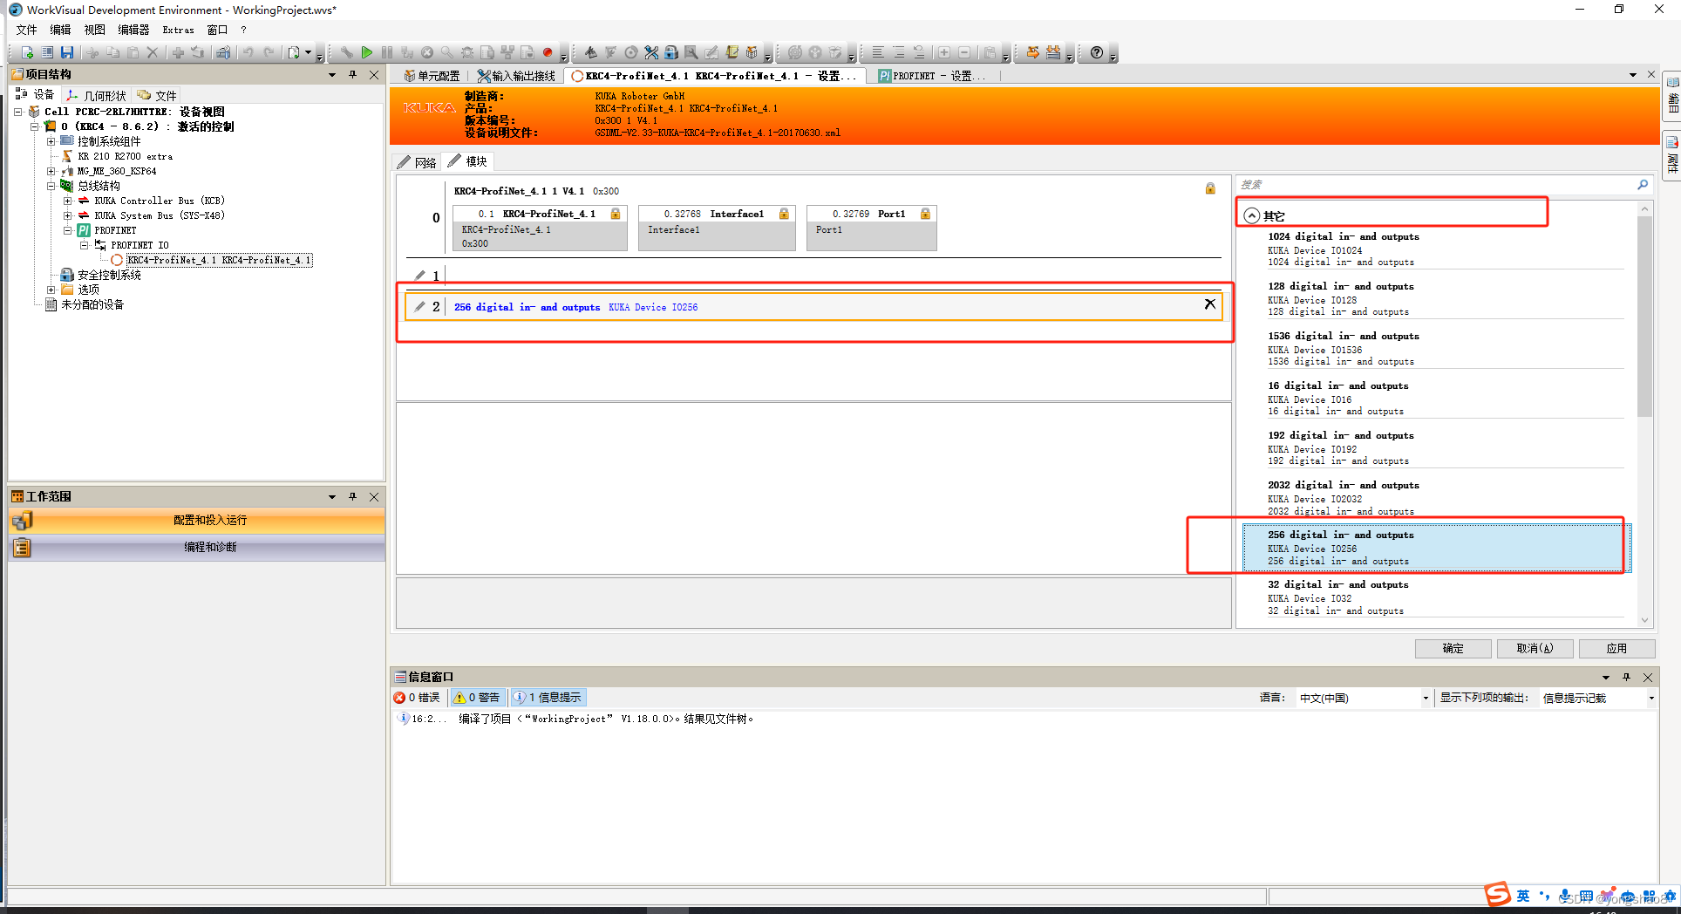Click the 应用 button
Viewport: 1681px width, 914px height.
click(x=1616, y=648)
